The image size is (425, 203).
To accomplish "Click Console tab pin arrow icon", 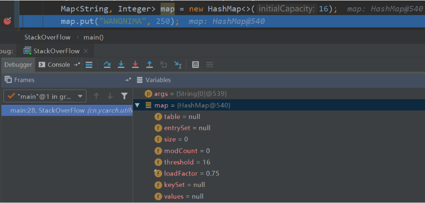I will [77, 65].
